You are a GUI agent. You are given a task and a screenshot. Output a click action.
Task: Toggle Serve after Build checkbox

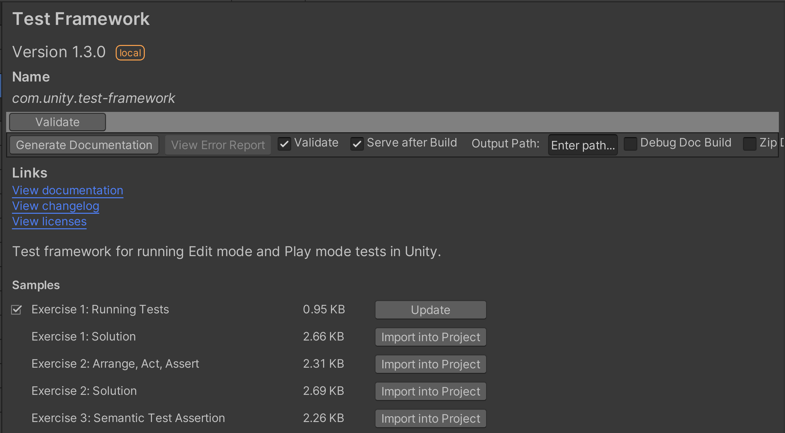coord(357,144)
